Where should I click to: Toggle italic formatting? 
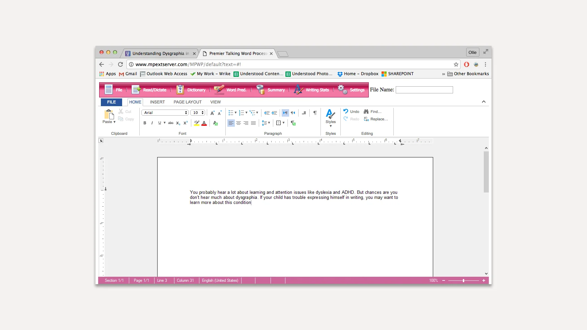(x=152, y=123)
